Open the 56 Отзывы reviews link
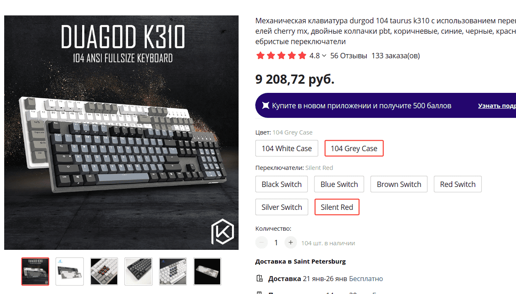The width and height of the screenshot is (516, 294). (x=348, y=56)
